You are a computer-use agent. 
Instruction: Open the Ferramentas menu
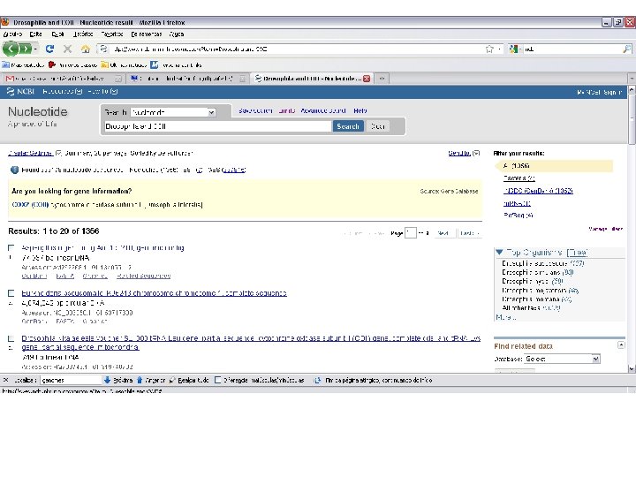[147, 34]
